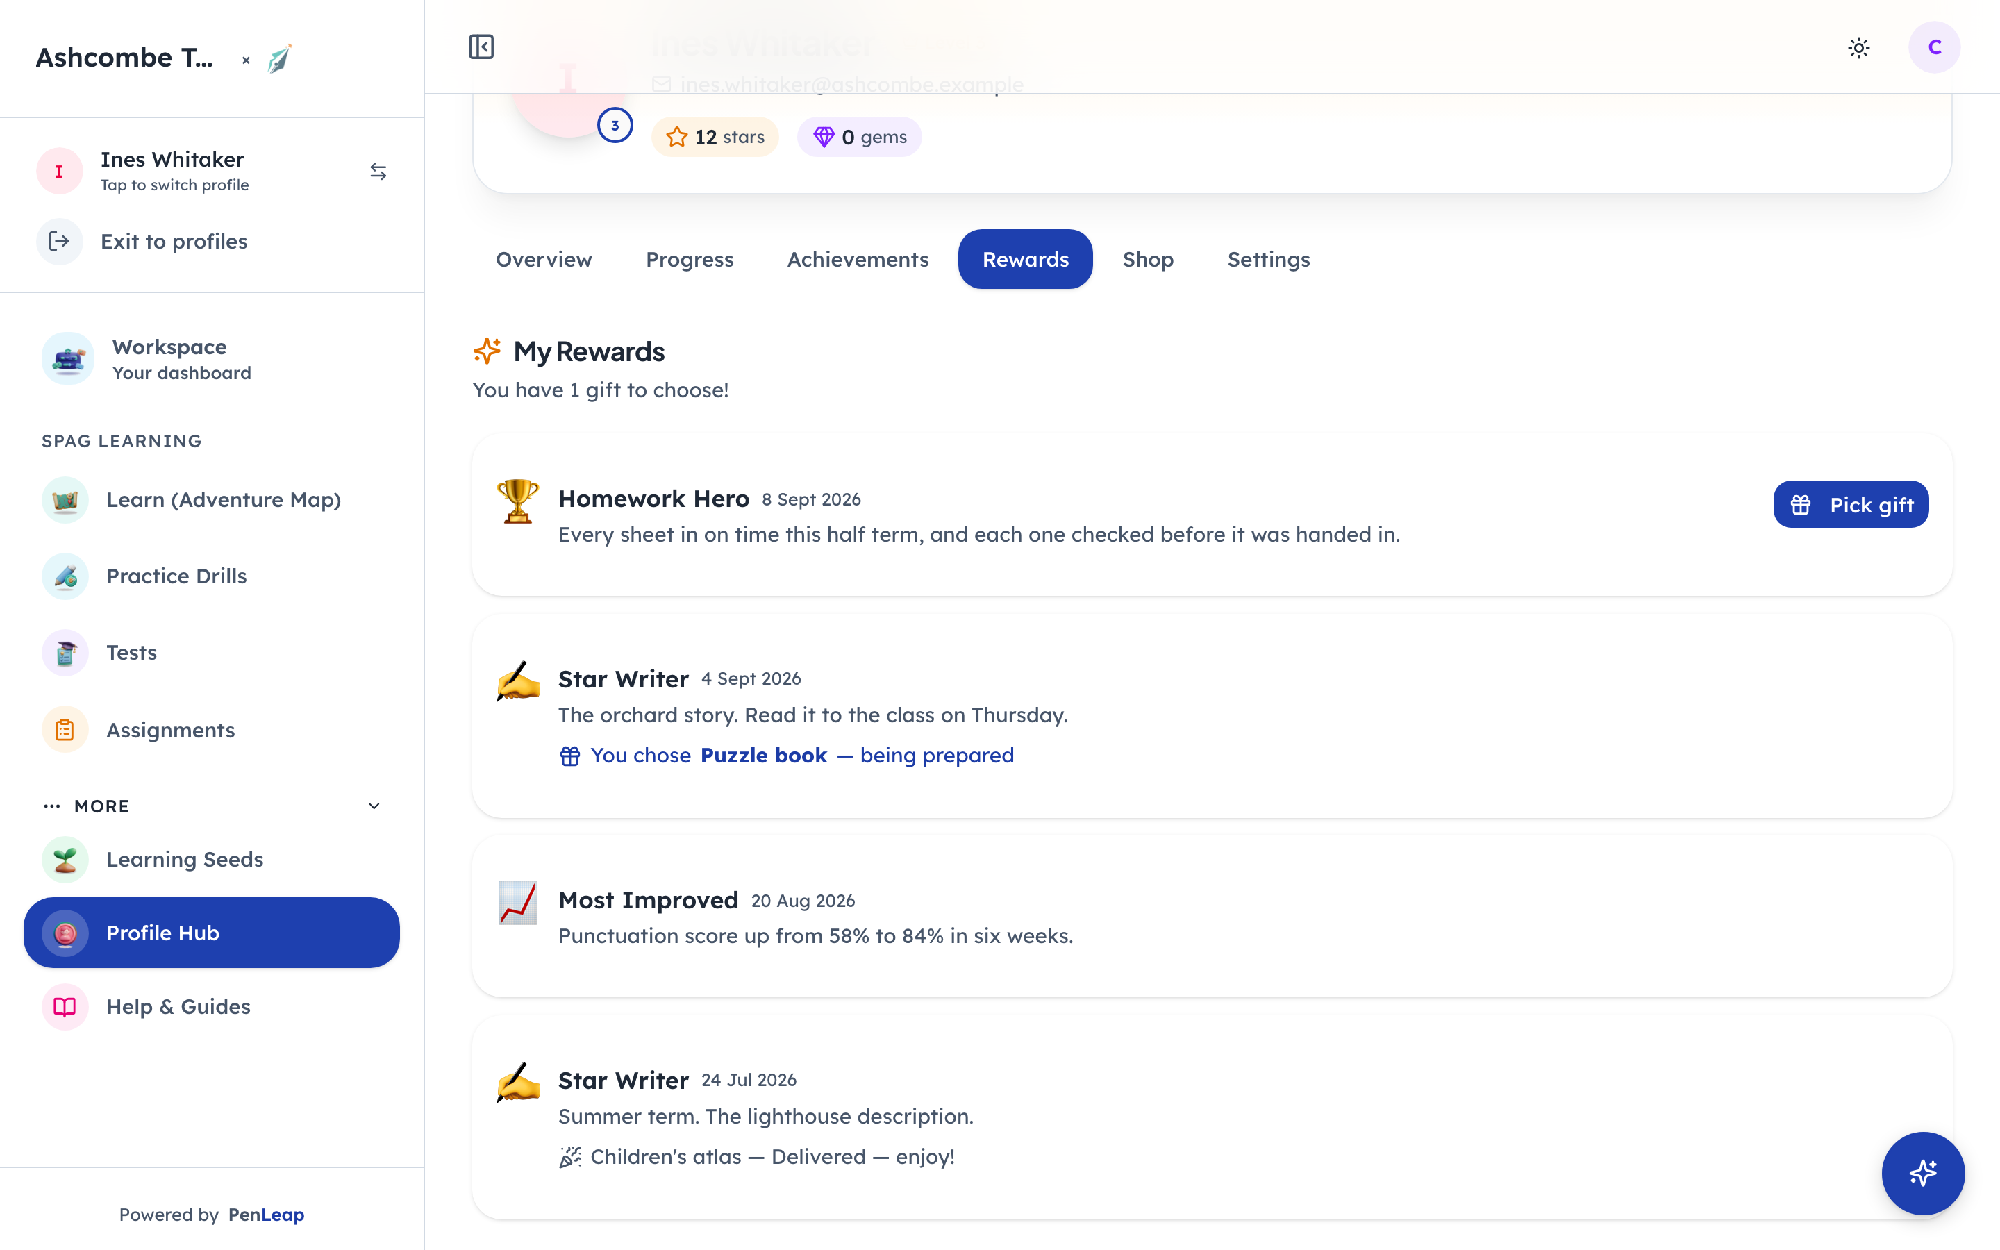Switch to the Overview tab
Screen dimensions: 2000x1250
(x=544, y=259)
